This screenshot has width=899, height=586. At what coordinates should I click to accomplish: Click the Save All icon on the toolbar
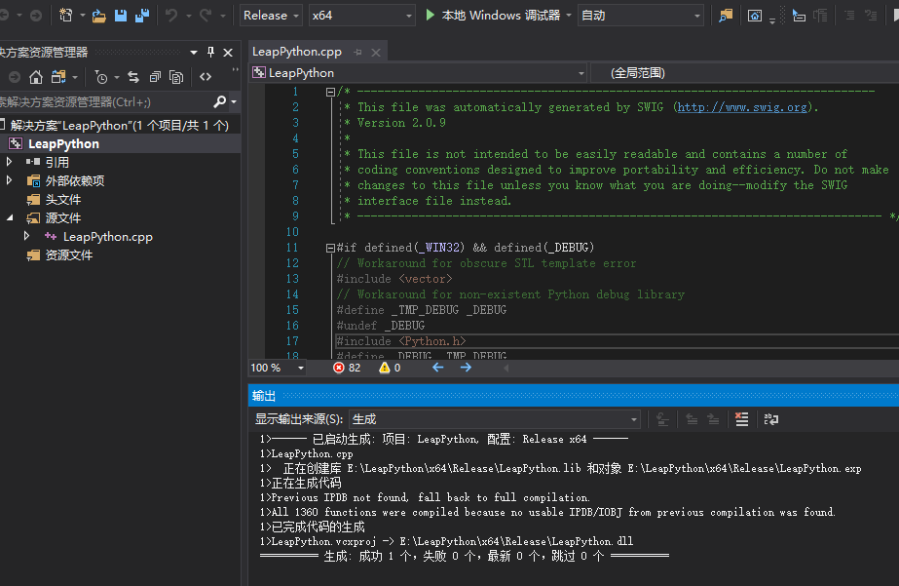click(x=141, y=15)
